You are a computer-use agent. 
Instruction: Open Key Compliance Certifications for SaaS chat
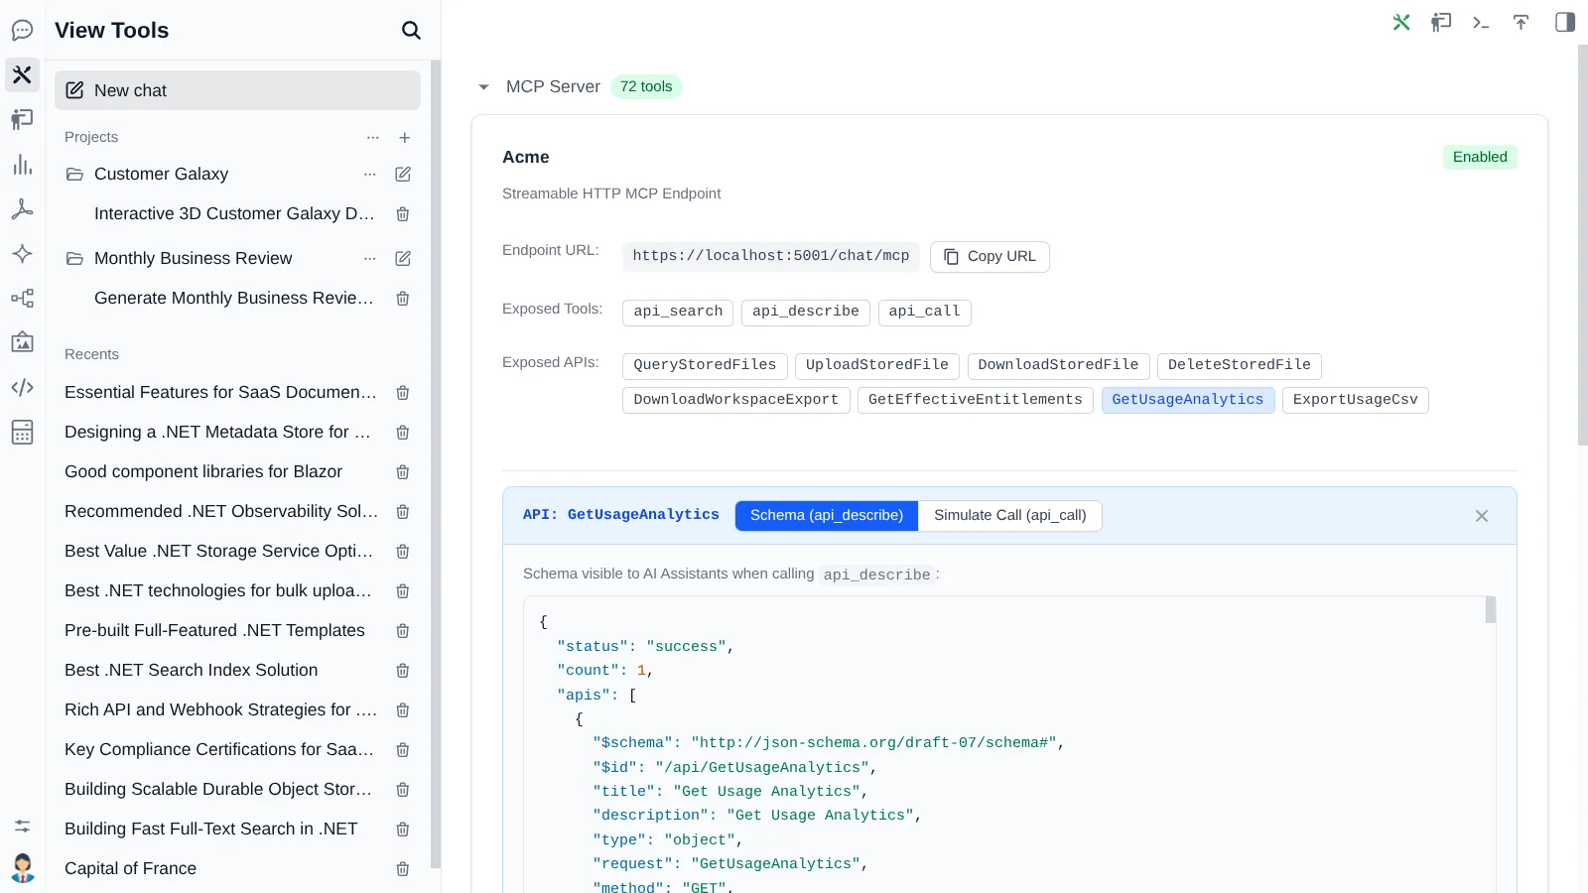220,749
